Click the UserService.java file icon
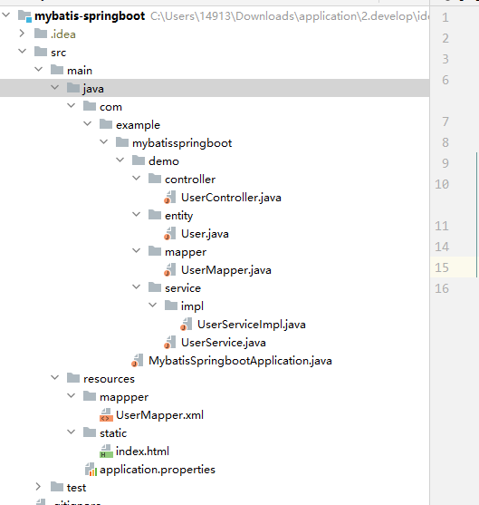 point(170,342)
